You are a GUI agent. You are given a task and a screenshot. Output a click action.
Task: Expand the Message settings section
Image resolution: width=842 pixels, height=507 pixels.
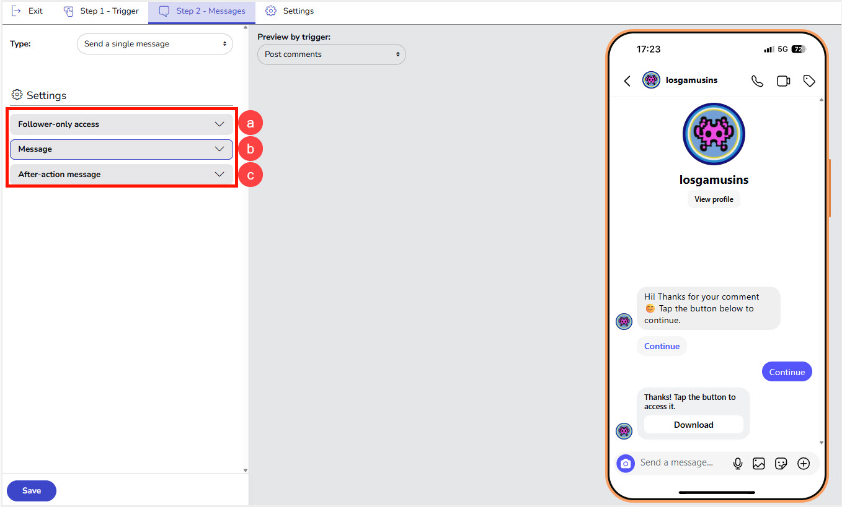point(122,149)
